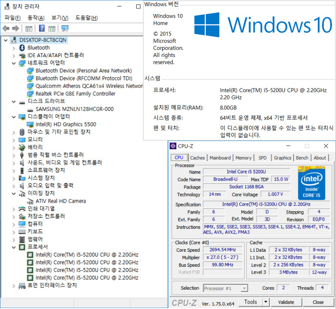Click the 디스크 드라이브 category icon

(x=22, y=103)
